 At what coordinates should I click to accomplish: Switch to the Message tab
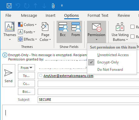click(x=29, y=16)
